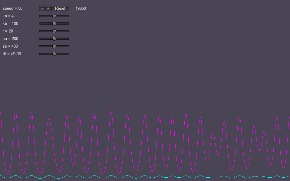
Task: Click the minus speed button
Action: click(42, 8)
